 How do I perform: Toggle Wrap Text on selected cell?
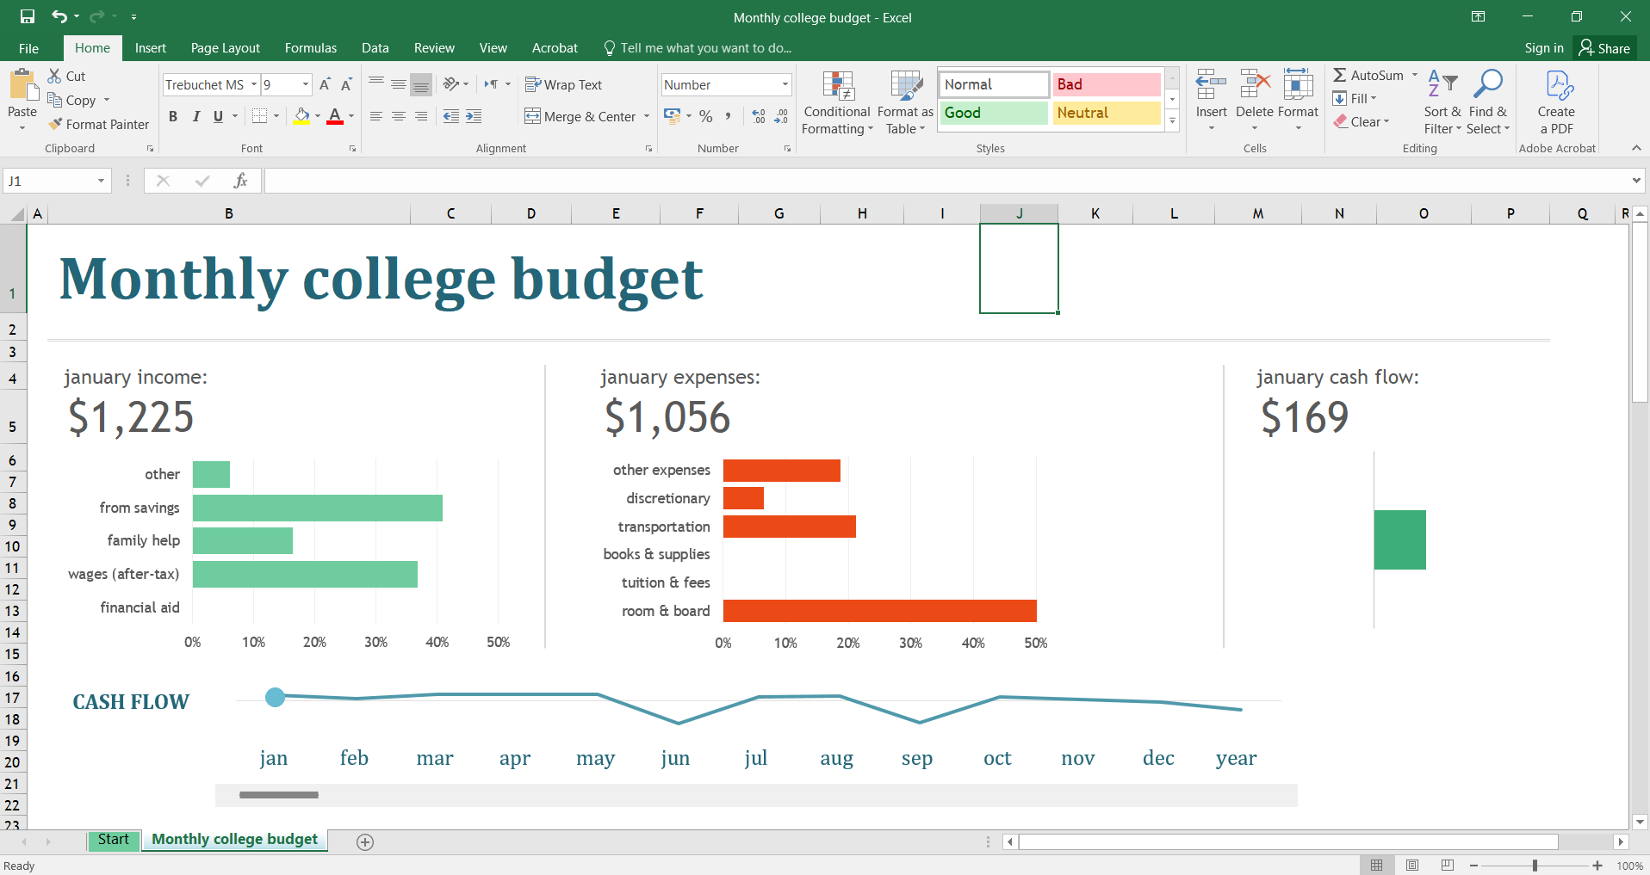pos(564,84)
